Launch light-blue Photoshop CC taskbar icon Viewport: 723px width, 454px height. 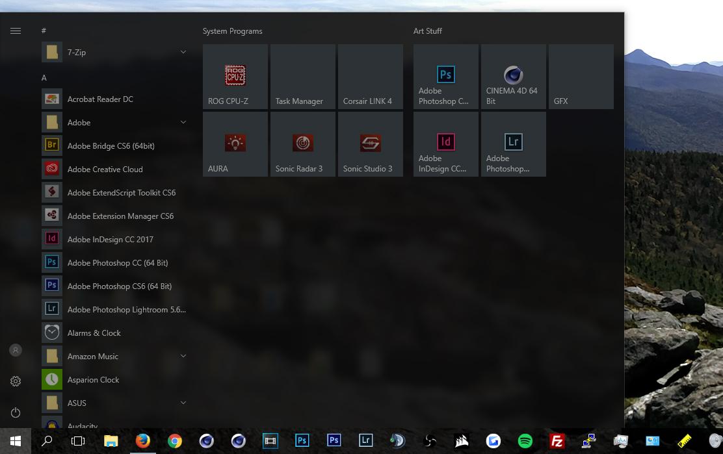(302, 441)
